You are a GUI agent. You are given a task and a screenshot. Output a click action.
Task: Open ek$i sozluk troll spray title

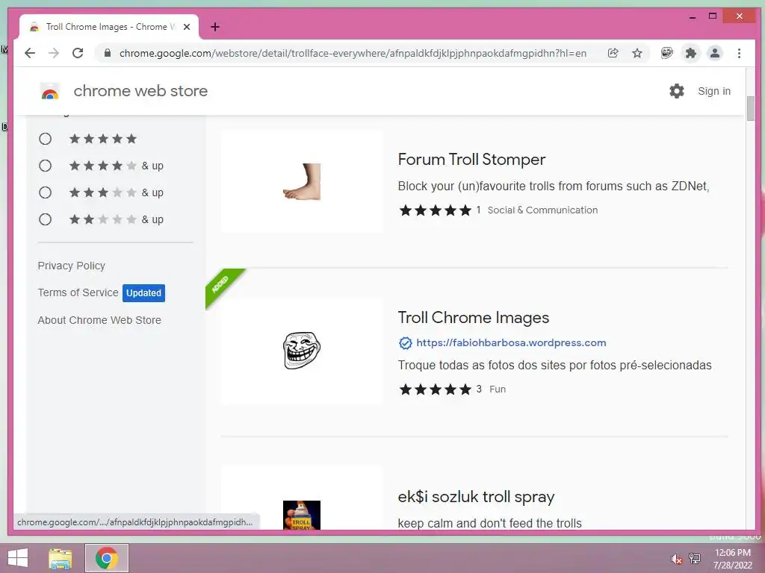pyautogui.click(x=476, y=496)
